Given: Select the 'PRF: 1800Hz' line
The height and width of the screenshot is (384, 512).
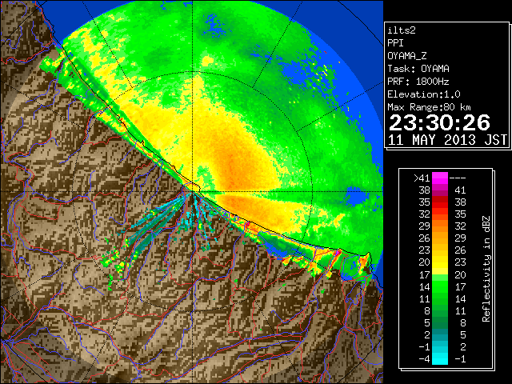Looking at the screenshot, I should tap(418, 82).
